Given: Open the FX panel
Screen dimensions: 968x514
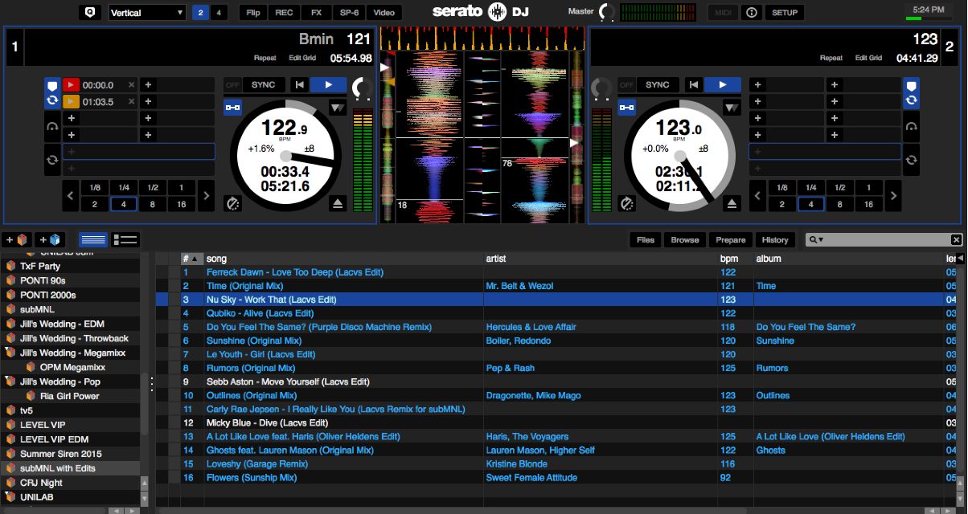Looking at the screenshot, I should coord(315,12).
